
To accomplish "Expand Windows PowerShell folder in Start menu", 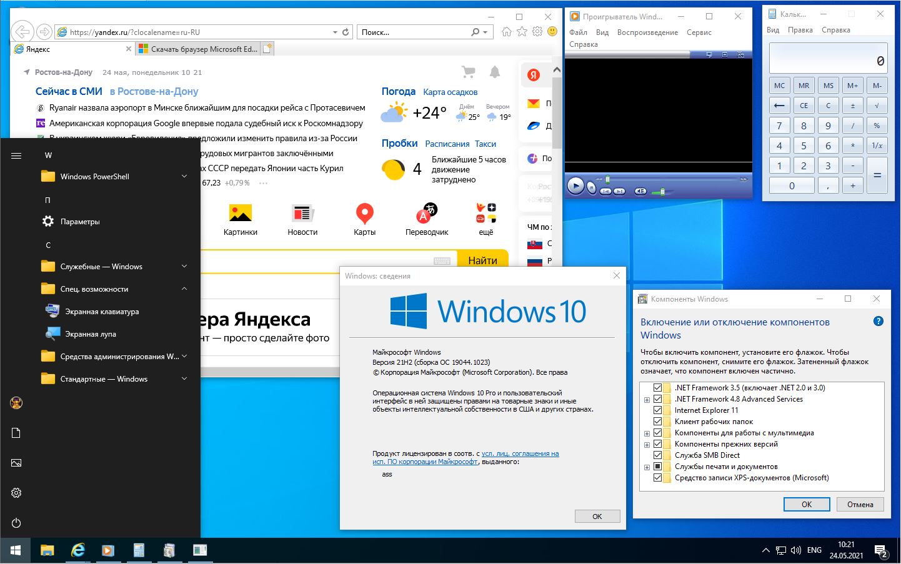I will point(184,177).
